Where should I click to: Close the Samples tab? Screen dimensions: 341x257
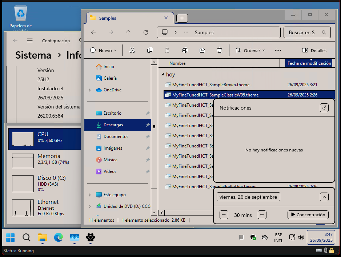pyautogui.click(x=166, y=18)
